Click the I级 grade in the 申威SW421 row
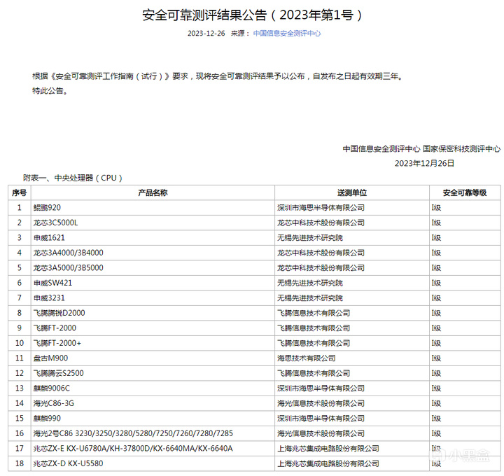The height and width of the screenshot is (476, 504). pos(436,283)
